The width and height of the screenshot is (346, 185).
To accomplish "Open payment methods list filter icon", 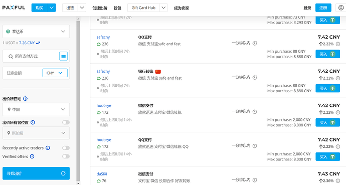I will tap(63, 57).
